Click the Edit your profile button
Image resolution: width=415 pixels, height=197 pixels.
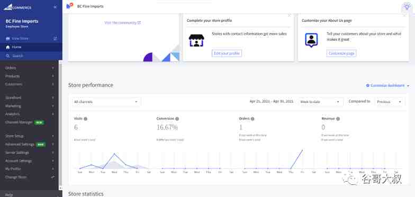[227, 53]
